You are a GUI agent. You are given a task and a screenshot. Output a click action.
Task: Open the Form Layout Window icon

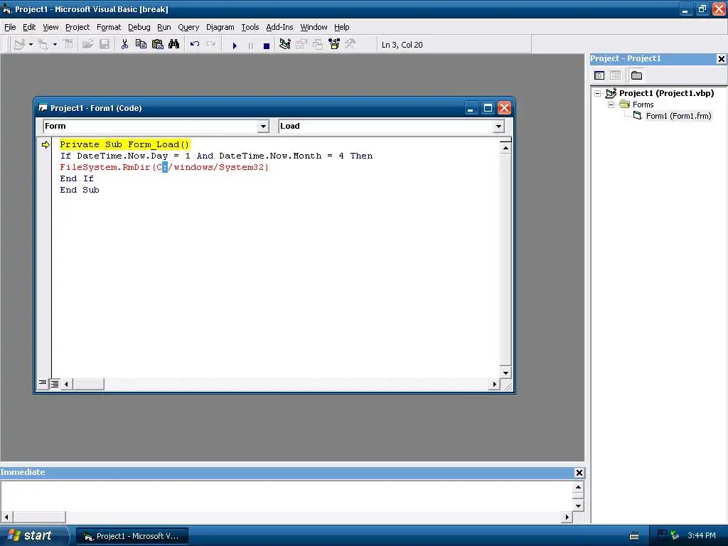(318, 45)
